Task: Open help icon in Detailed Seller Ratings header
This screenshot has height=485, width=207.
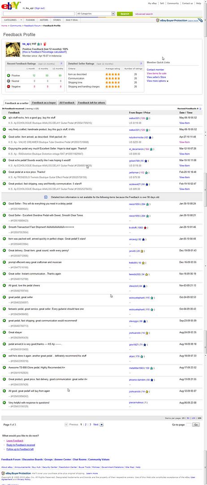Action: (141, 63)
